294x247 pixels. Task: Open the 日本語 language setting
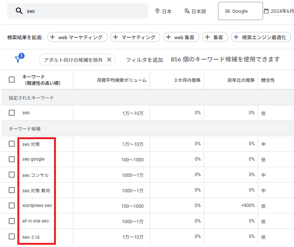195,11
